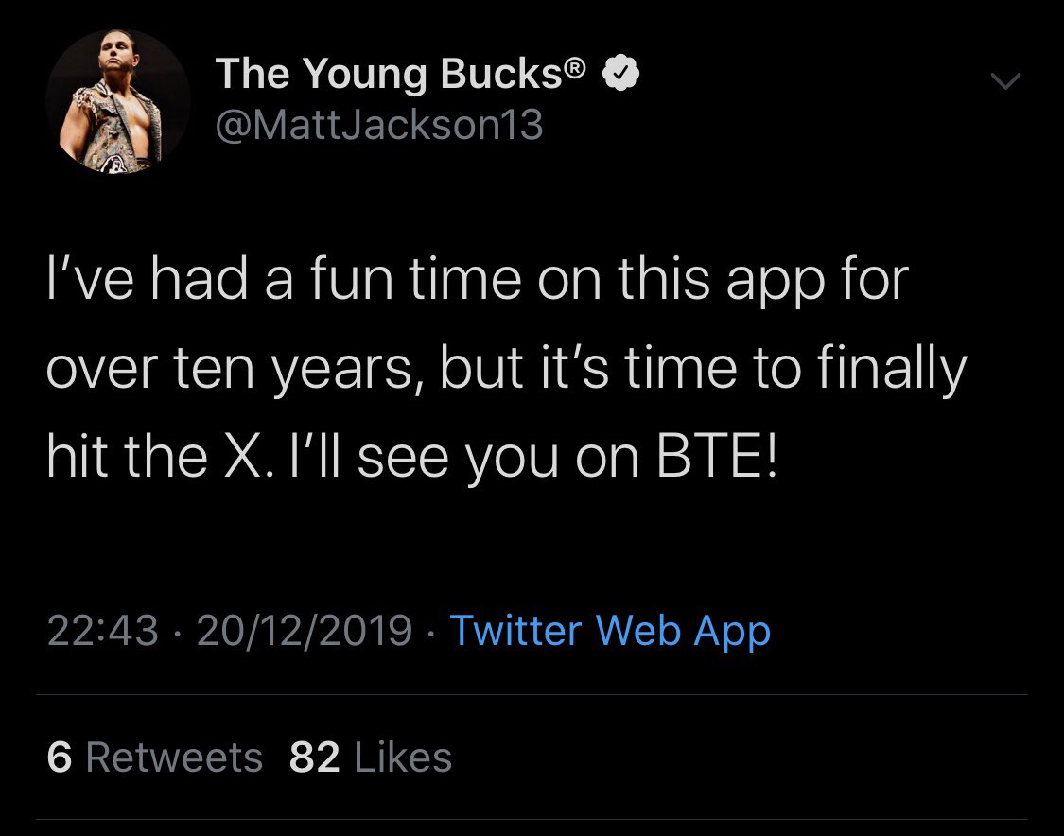The width and height of the screenshot is (1064, 836).
Task: Open the Twitter Web App source link
Action: coord(609,631)
